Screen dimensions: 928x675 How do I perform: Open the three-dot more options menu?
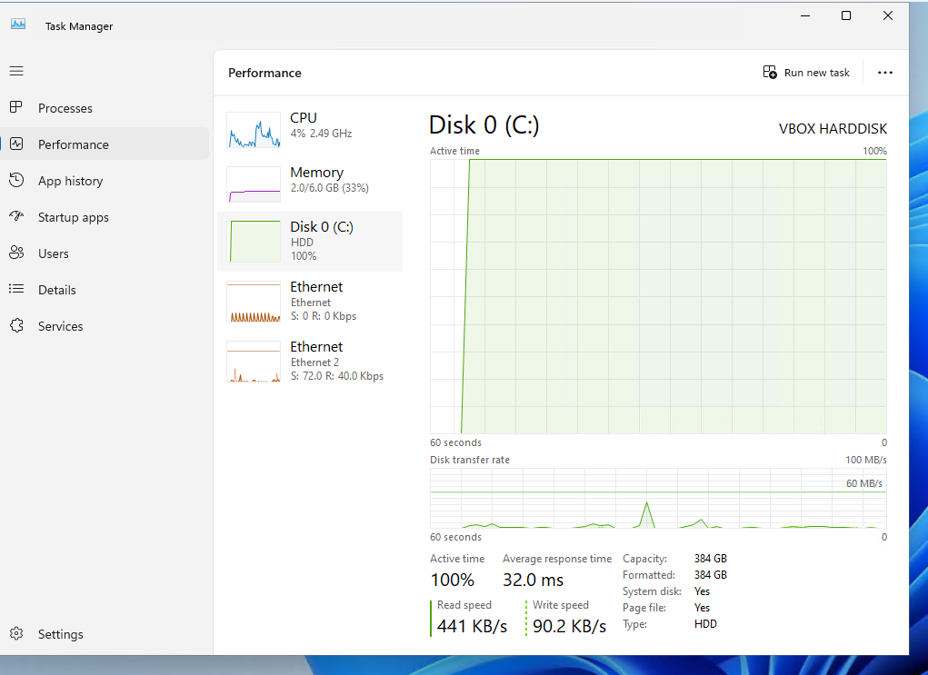[x=885, y=72]
